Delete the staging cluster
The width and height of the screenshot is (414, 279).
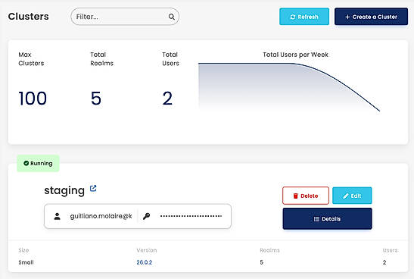point(306,196)
